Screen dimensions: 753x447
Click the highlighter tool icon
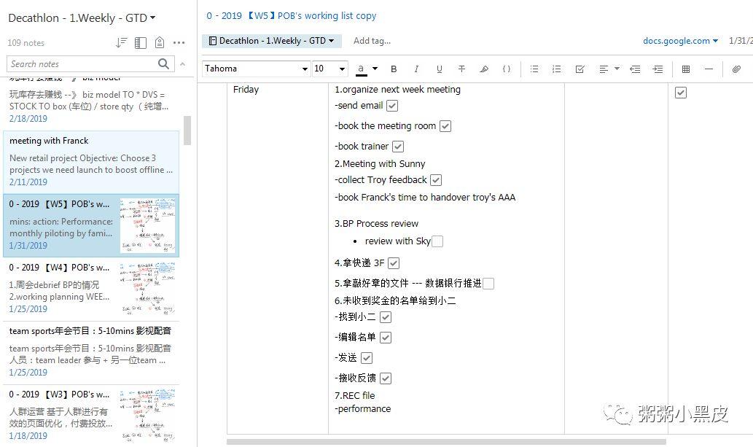pos(483,69)
